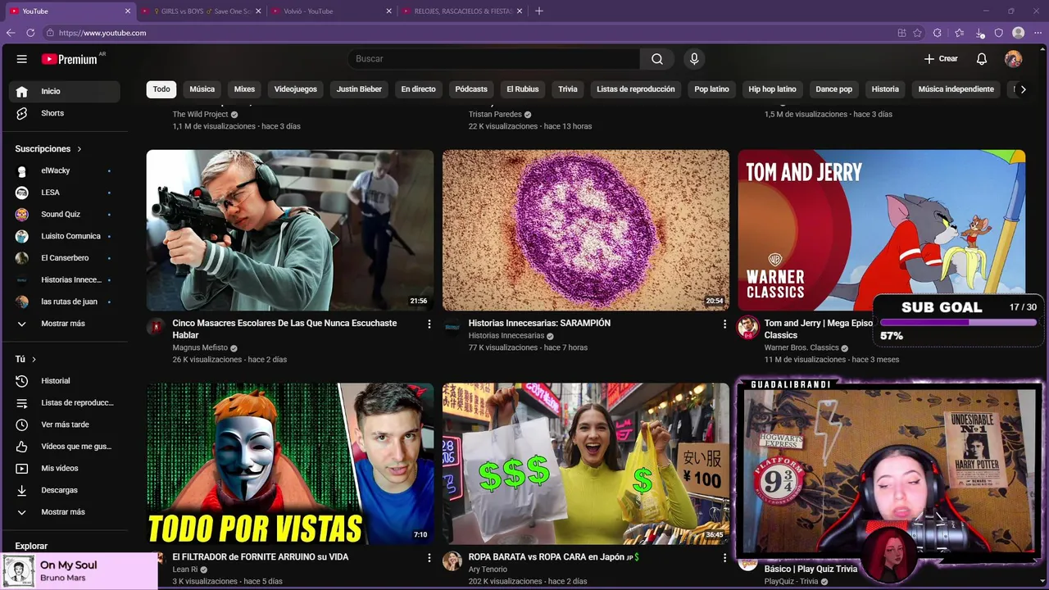Select the Hip hop latino chip
This screenshot has width=1049, height=590.
tap(772, 89)
